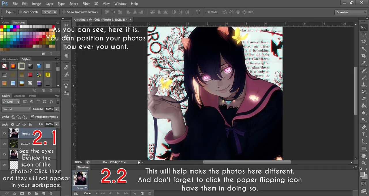Viewport: 369px width, 196px height.
Task: Enable the Auto-Select checkbox
Action: click(20, 12)
